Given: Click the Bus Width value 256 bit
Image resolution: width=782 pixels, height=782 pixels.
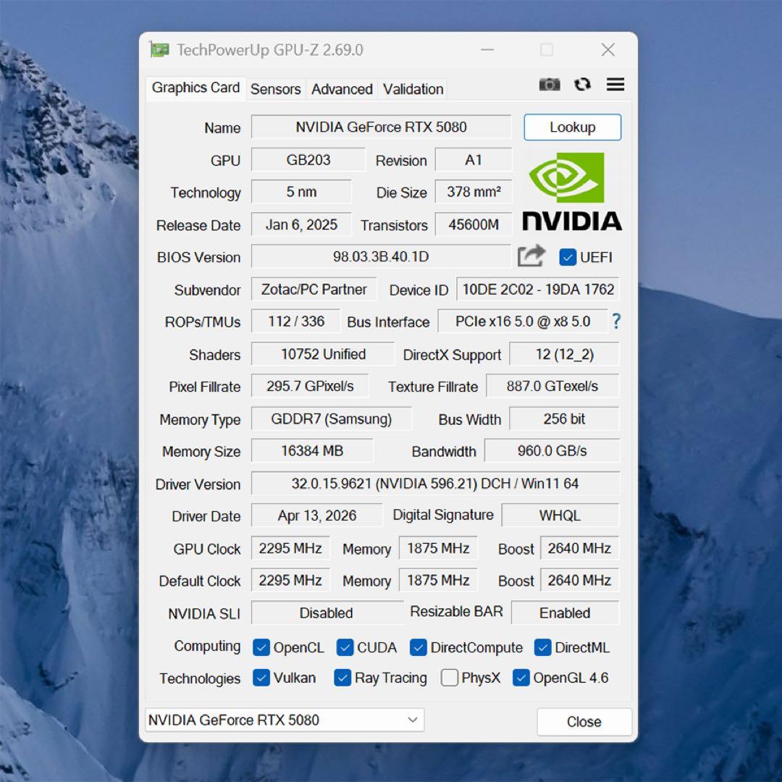Looking at the screenshot, I should coord(564,419).
